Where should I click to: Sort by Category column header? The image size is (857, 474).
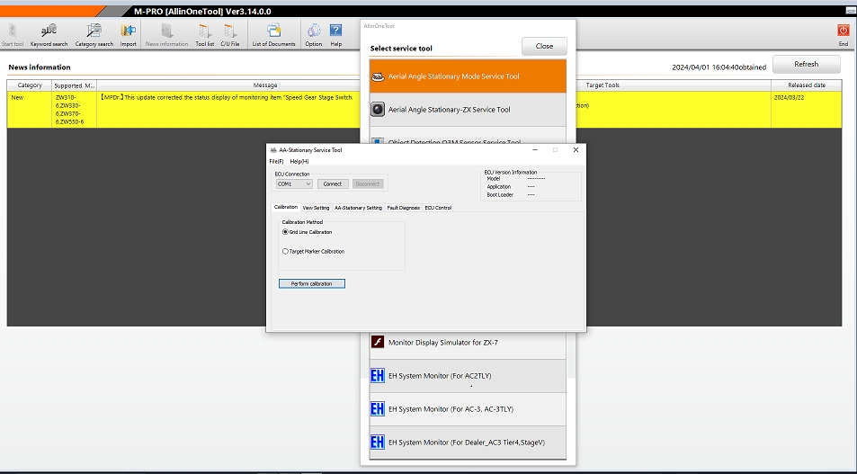click(x=30, y=85)
